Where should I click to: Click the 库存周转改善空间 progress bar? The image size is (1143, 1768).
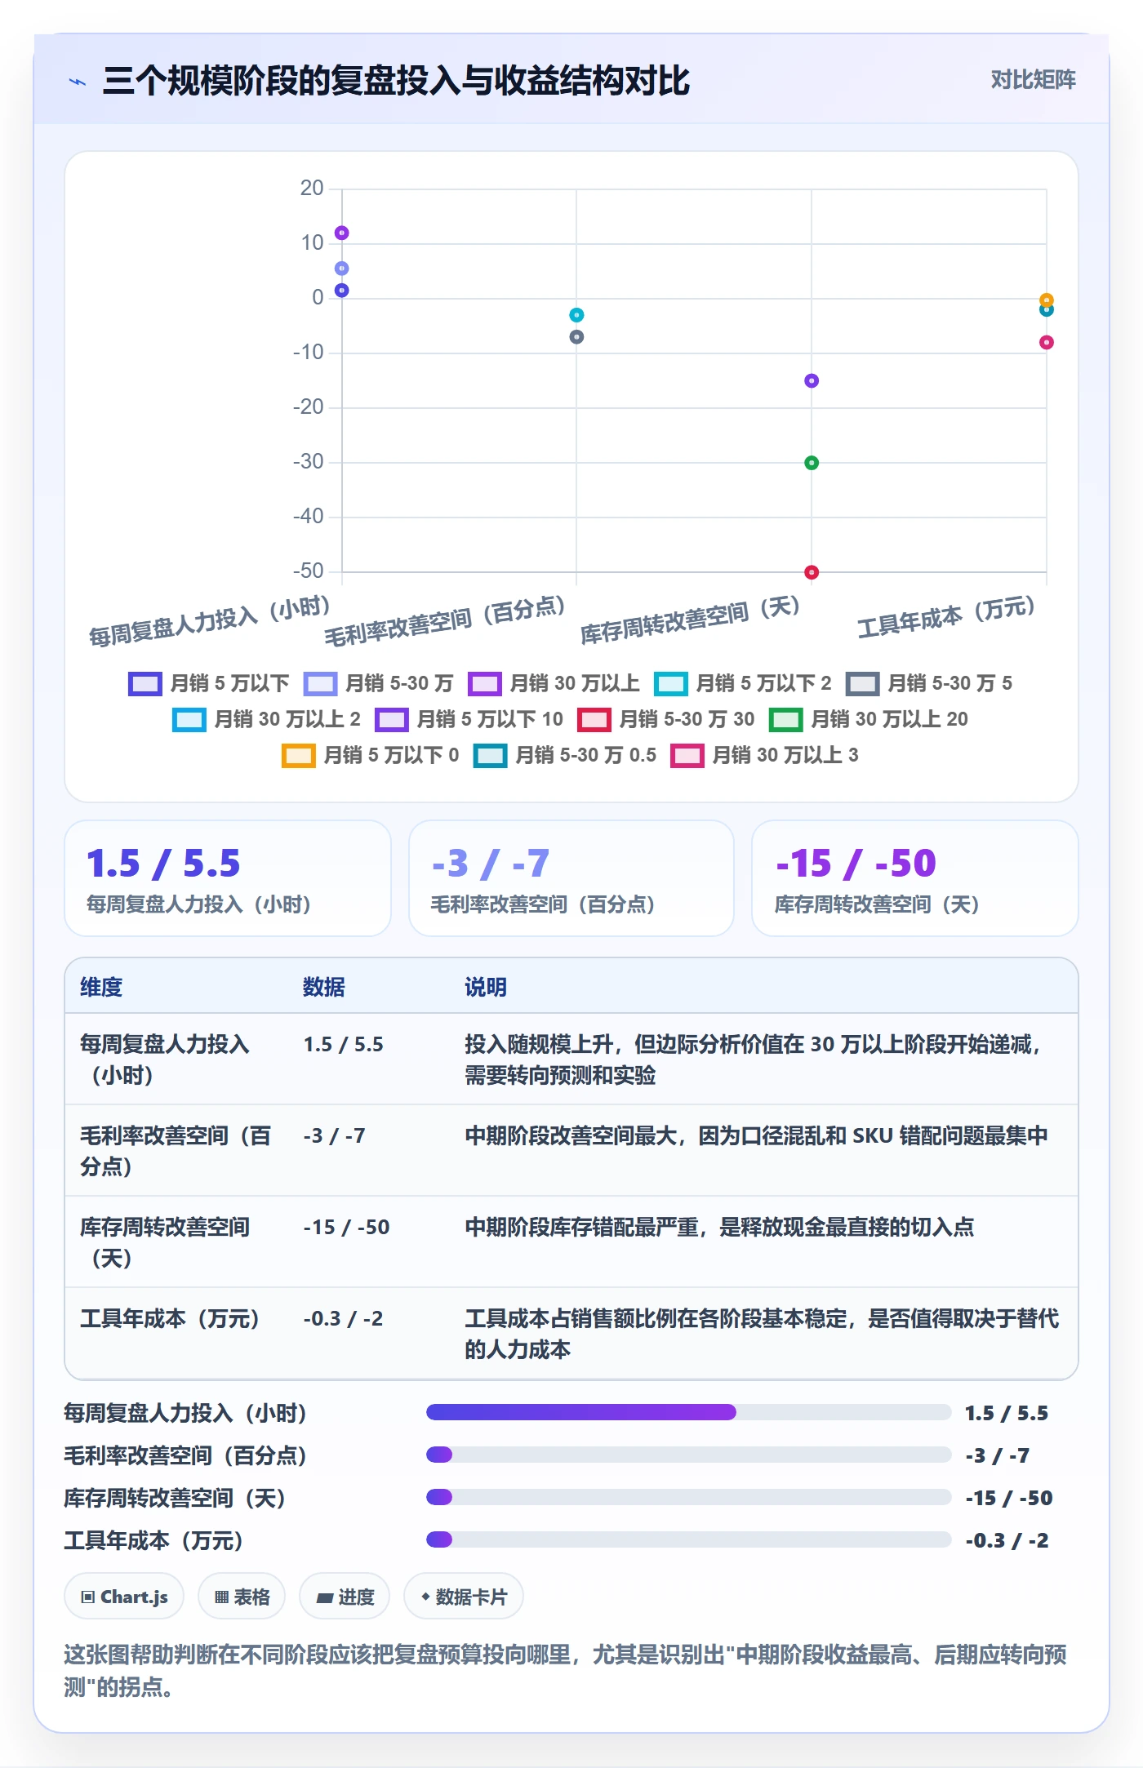tap(688, 1497)
